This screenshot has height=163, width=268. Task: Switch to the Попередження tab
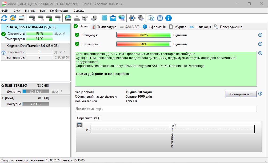pos(228,27)
